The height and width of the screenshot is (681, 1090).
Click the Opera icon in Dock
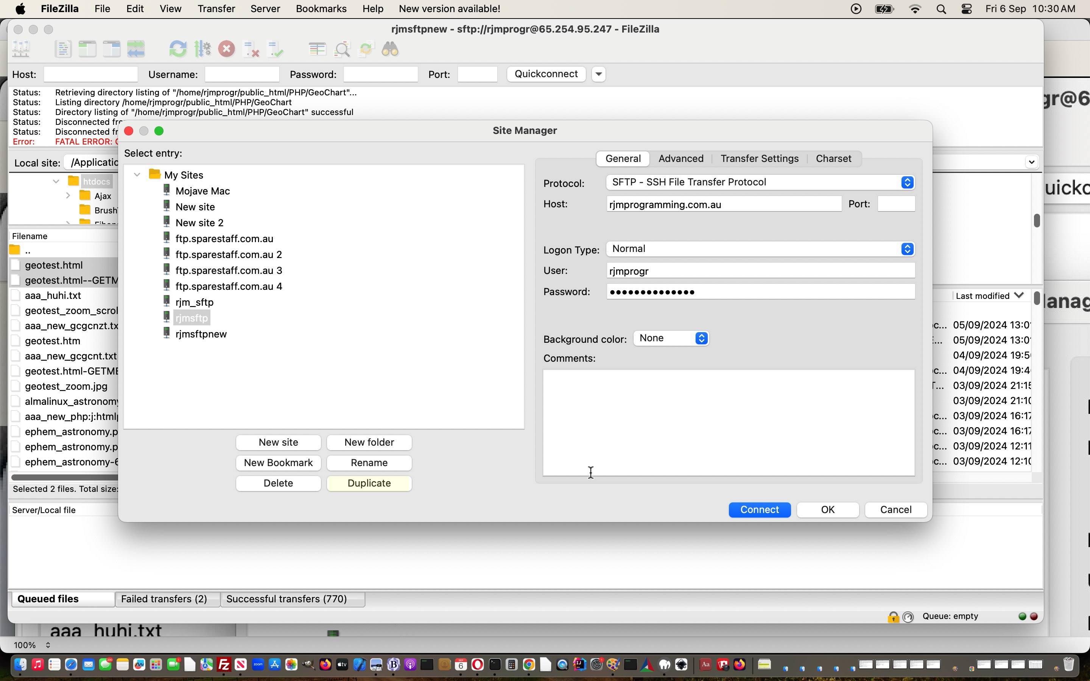pyautogui.click(x=478, y=665)
